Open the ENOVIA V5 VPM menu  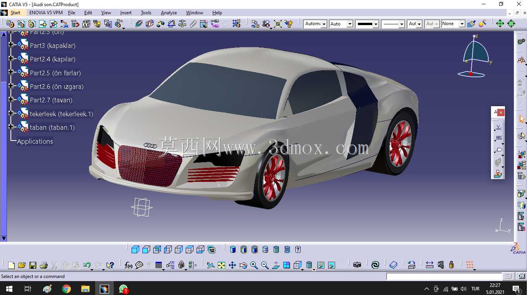tap(46, 13)
